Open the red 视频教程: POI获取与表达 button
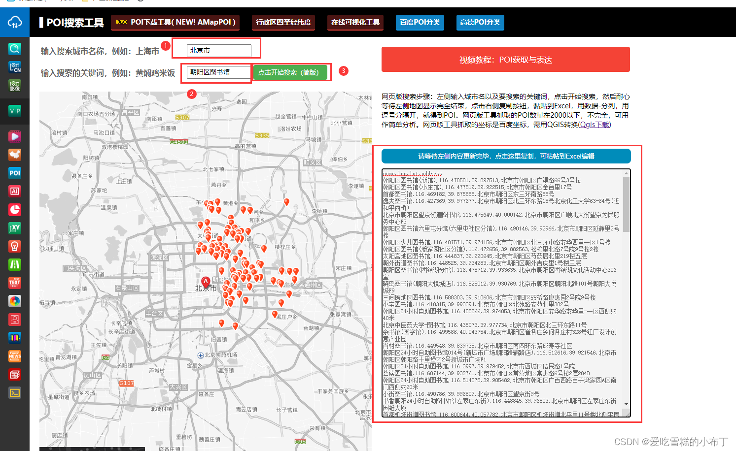 [506, 60]
